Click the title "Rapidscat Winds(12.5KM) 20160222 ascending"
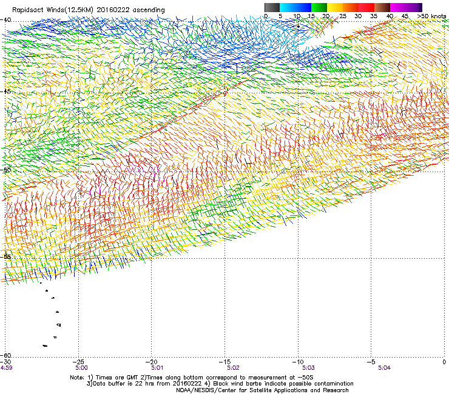 (x=89, y=10)
